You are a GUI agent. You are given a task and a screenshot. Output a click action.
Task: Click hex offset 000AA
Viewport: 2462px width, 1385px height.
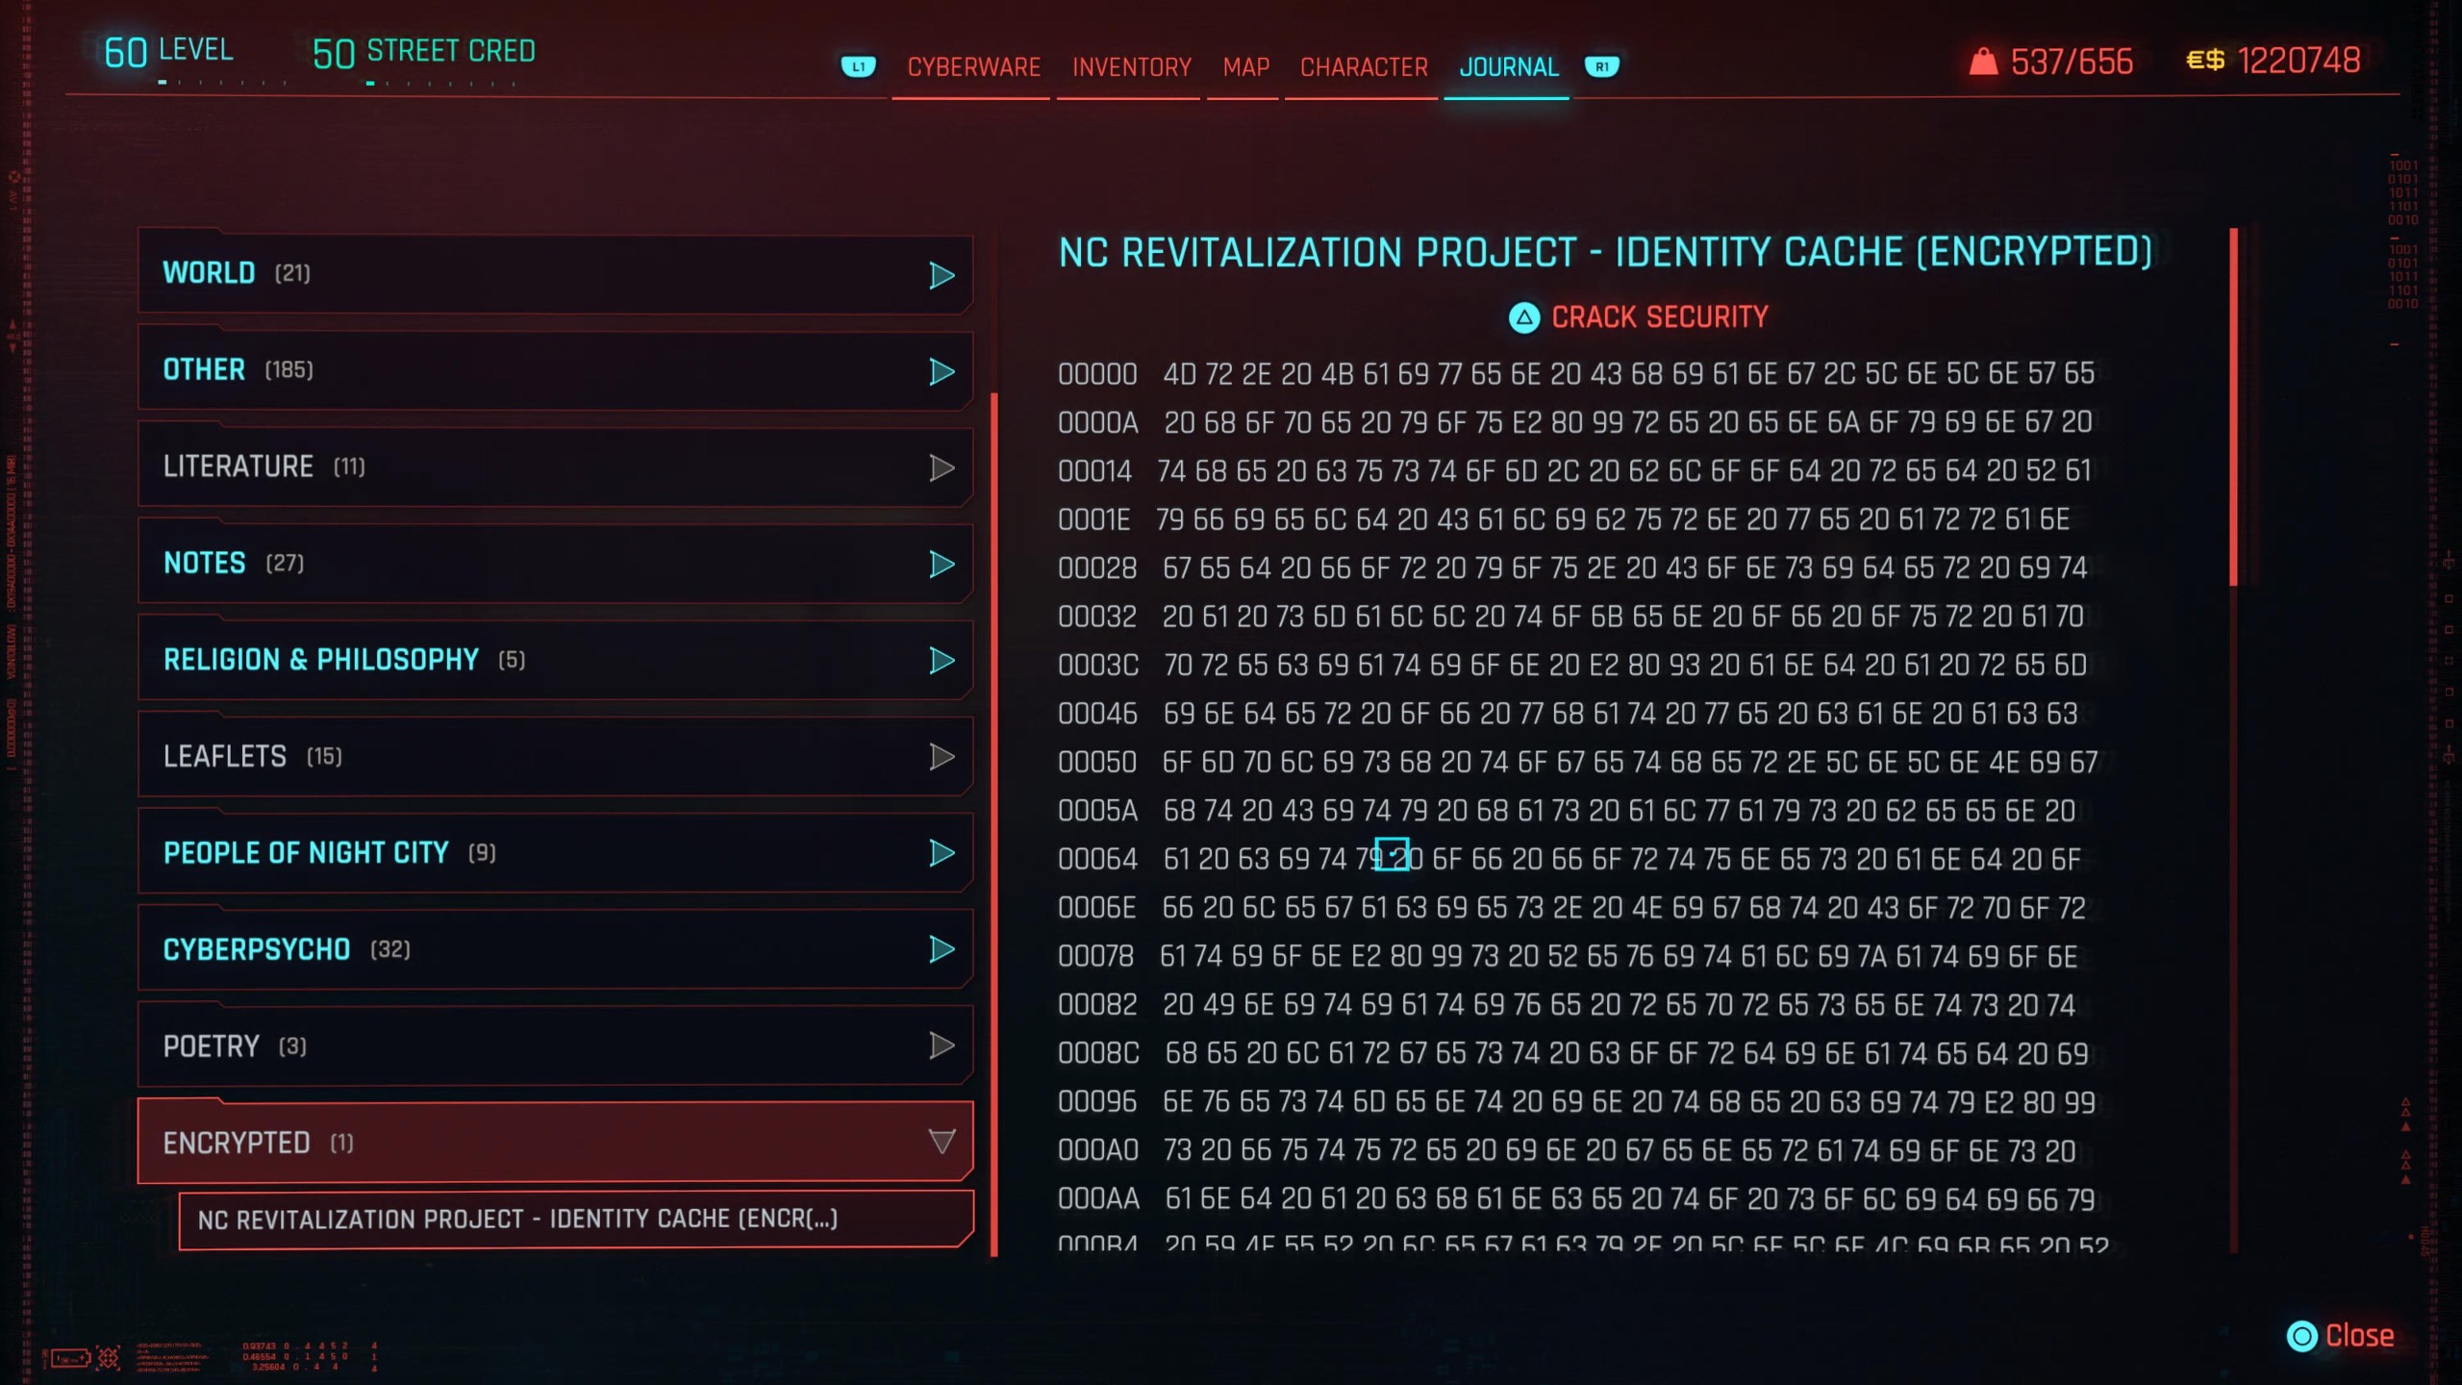pyautogui.click(x=1098, y=1199)
